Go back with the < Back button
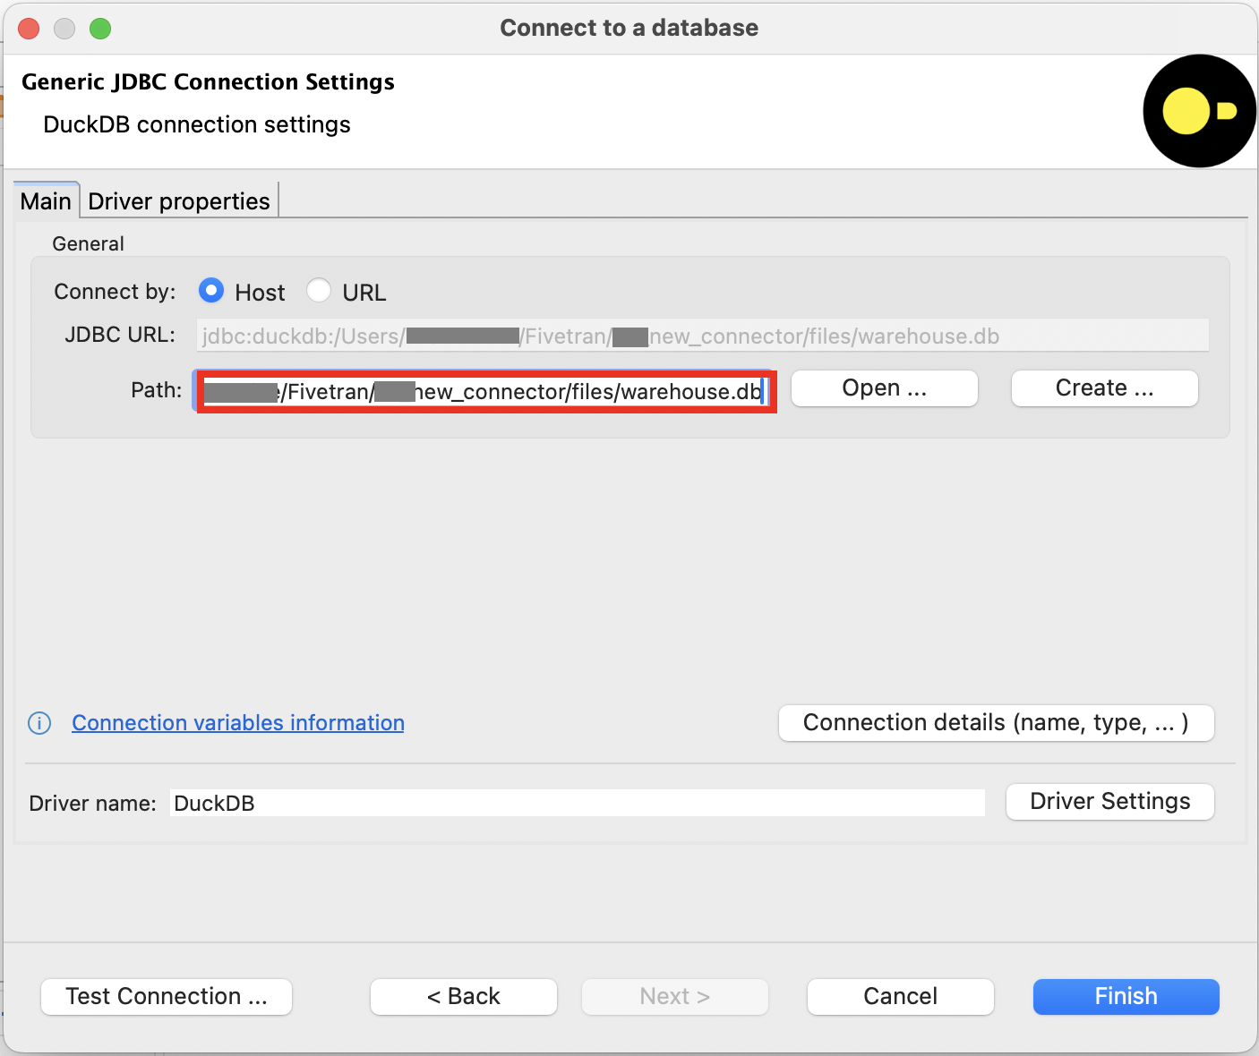Viewport: 1259px width, 1056px height. [463, 996]
